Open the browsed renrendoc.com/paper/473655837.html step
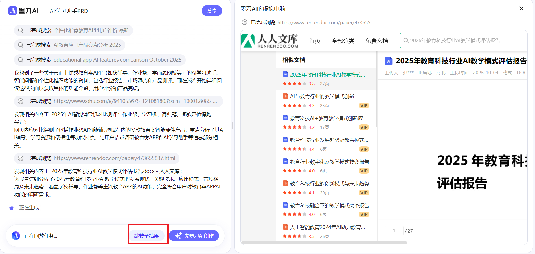The image size is (535, 254). pos(97,158)
